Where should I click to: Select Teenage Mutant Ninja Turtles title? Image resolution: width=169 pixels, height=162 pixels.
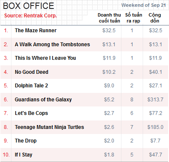[x=49, y=127]
